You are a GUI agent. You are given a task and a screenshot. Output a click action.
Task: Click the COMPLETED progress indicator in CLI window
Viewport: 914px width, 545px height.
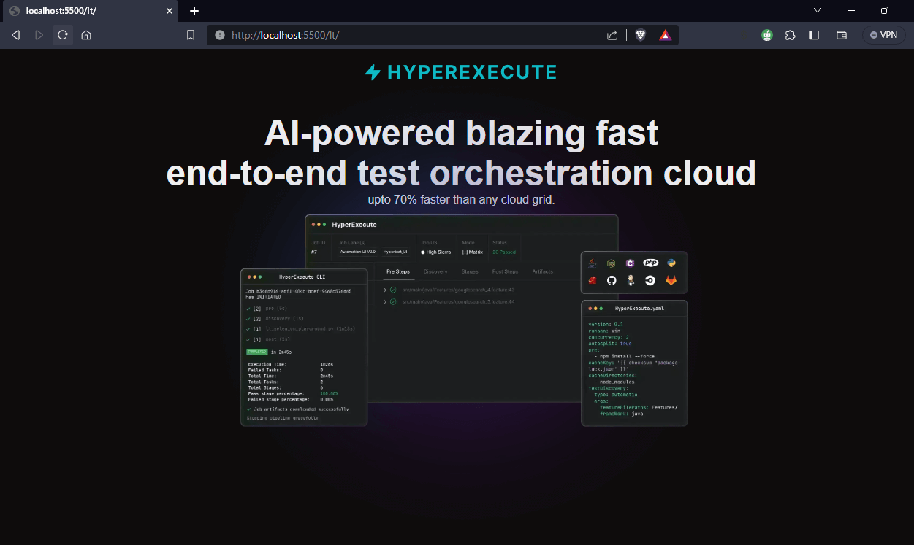[x=256, y=351]
